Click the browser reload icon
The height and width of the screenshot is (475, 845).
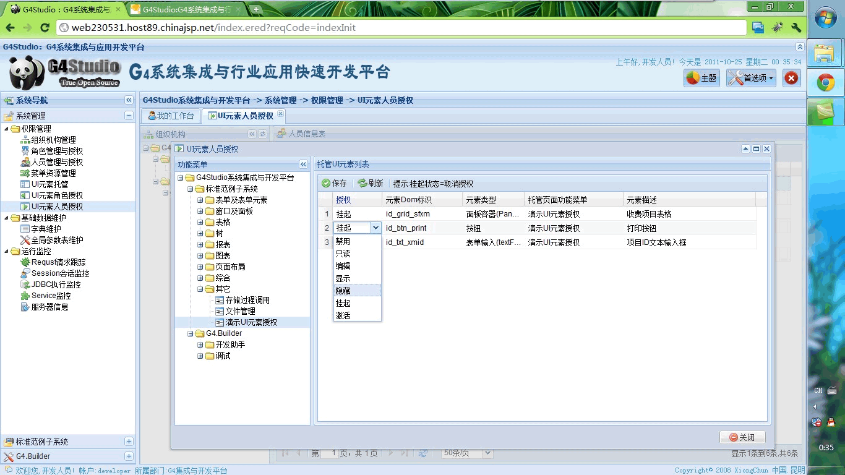tap(45, 28)
